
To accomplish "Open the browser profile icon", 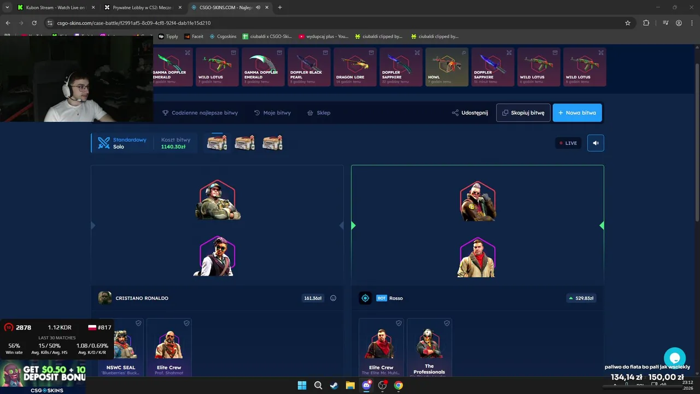I will point(679,23).
